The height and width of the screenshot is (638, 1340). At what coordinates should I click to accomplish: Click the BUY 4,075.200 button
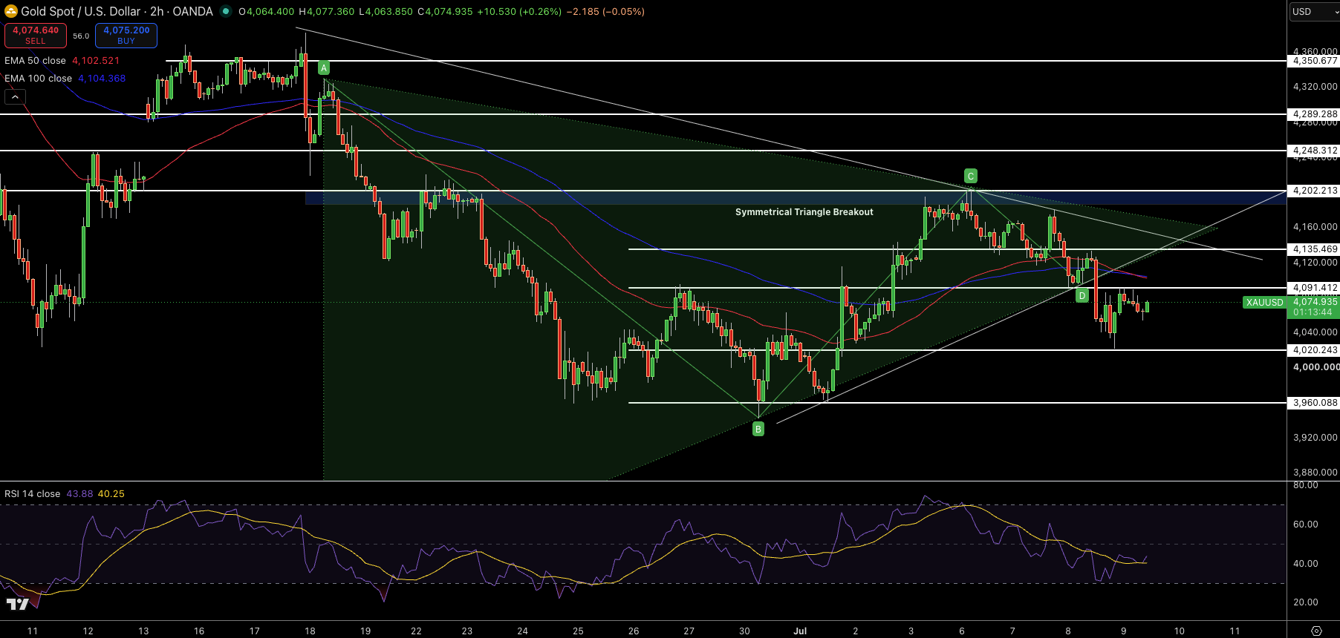point(126,35)
